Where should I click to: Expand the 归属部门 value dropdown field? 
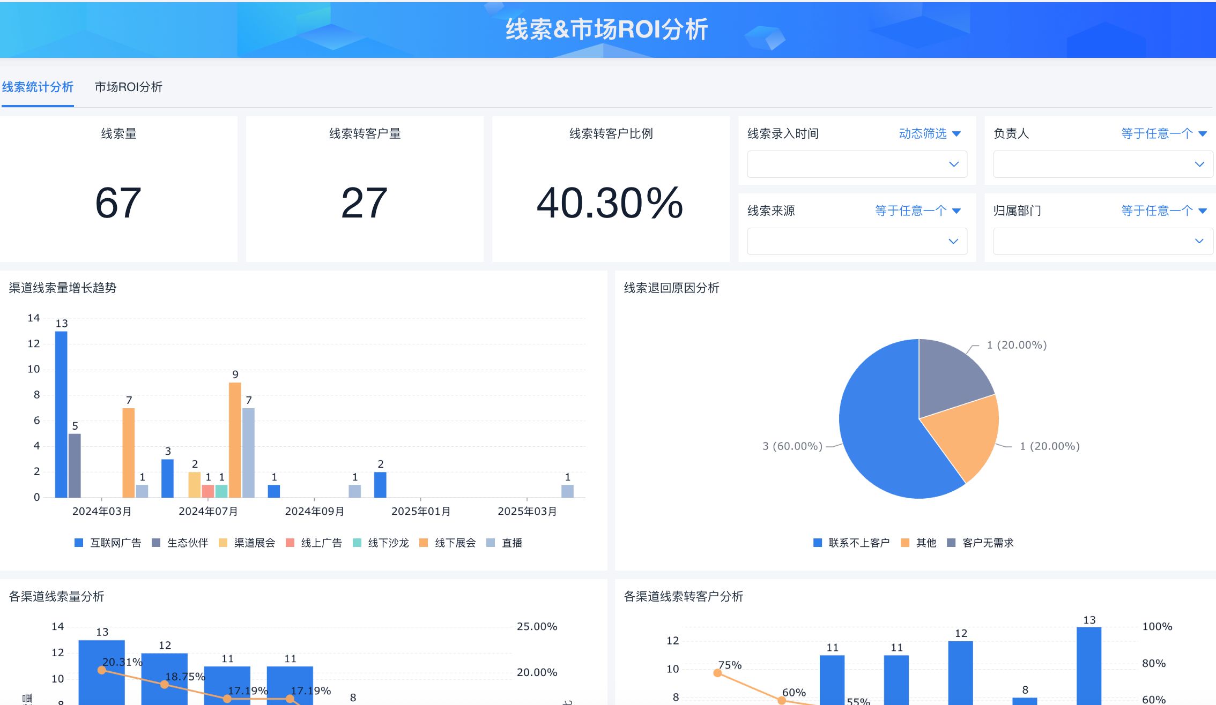[x=1103, y=242]
